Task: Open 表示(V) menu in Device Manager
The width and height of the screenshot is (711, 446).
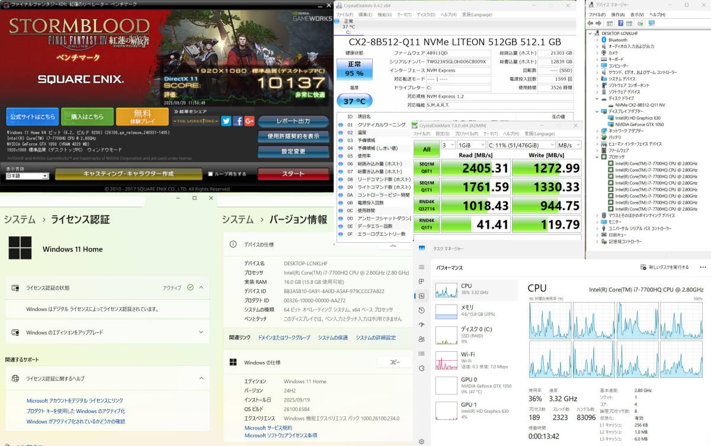Action: click(x=637, y=14)
